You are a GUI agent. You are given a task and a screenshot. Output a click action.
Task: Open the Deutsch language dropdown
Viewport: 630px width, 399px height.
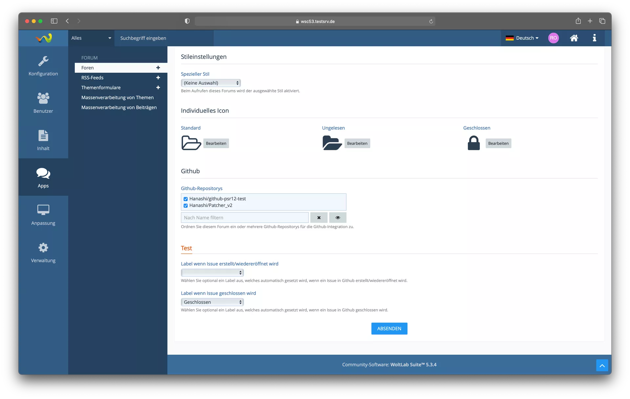[x=522, y=38]
